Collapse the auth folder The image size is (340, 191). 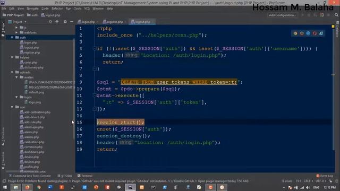(x=12, y=38)
